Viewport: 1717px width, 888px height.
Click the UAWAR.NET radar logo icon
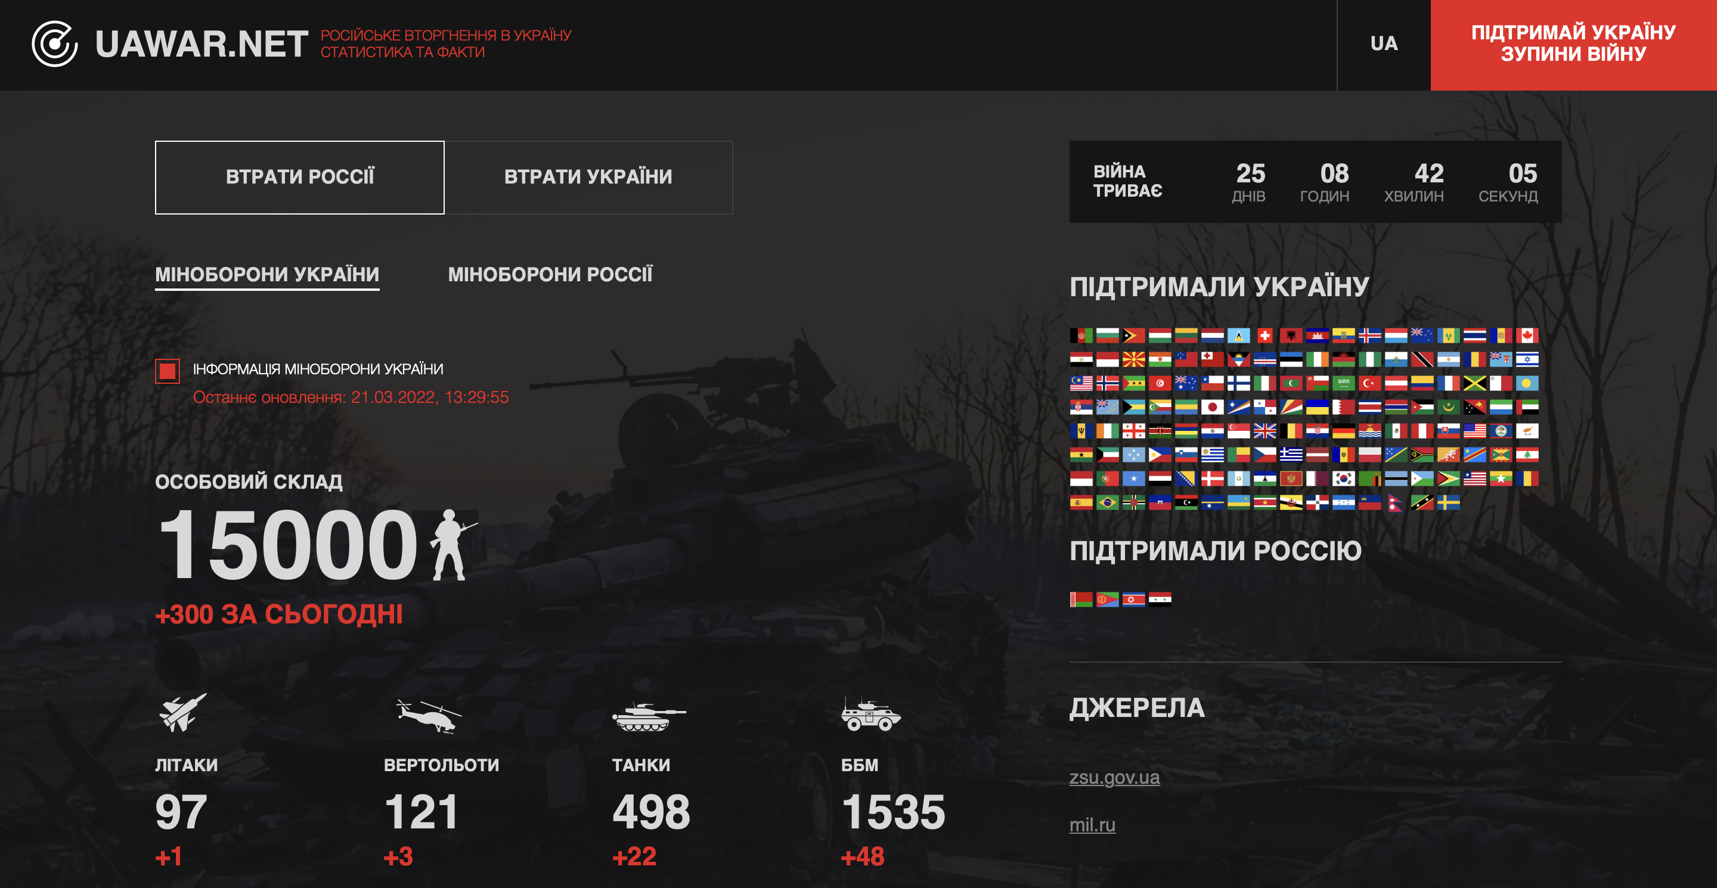point(55,44)
